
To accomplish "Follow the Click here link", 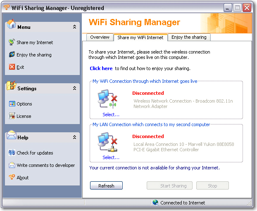I will coord(101,68).
